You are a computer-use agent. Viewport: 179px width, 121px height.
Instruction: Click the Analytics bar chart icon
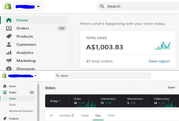click(9, 53)
